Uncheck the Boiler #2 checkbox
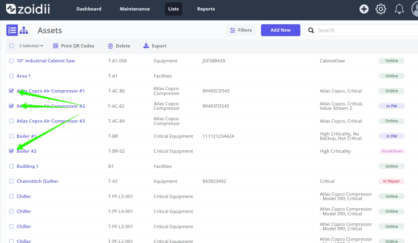The image size is (418, 243). 11,151
